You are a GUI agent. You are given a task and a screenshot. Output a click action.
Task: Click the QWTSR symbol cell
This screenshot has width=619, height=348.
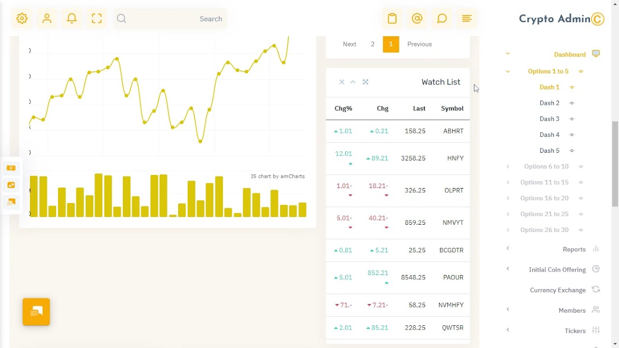[x=453, y=328]
